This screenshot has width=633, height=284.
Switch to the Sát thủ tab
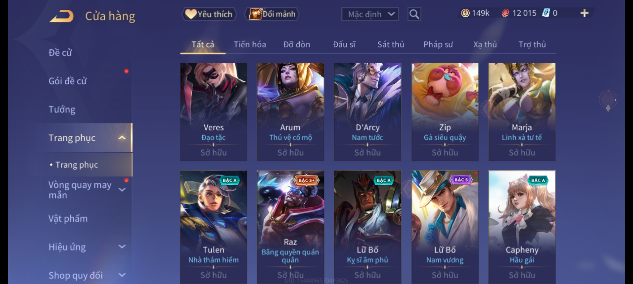(x=391, y=44)
